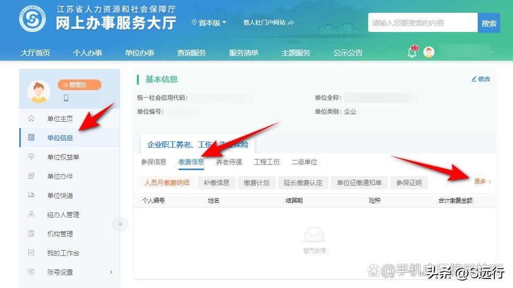The height and width of the screenshot is (288, 513).
Task: Click the 单位快递 delivery icon
Action: 31,195
